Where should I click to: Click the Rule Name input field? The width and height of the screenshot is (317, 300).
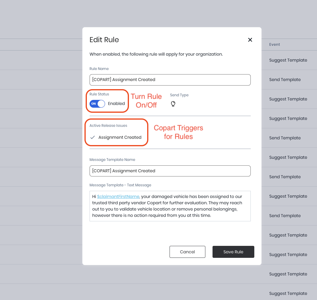(x=170, y=80)
